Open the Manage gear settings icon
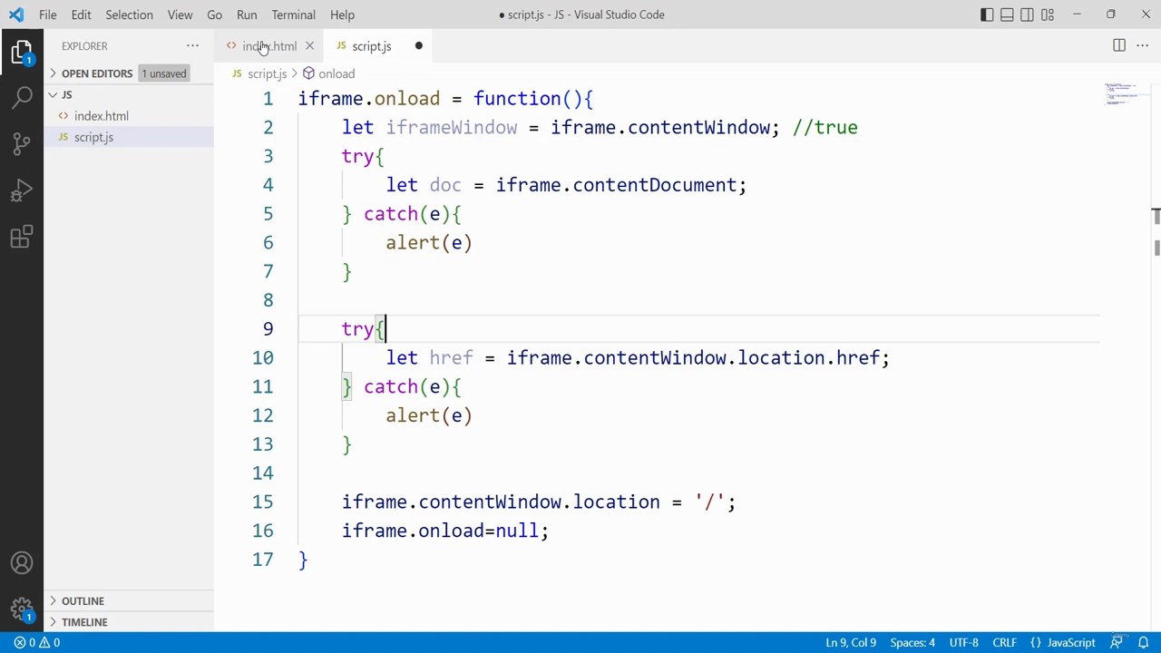Viewport: 1161px width, 653px height. point(22,608)
